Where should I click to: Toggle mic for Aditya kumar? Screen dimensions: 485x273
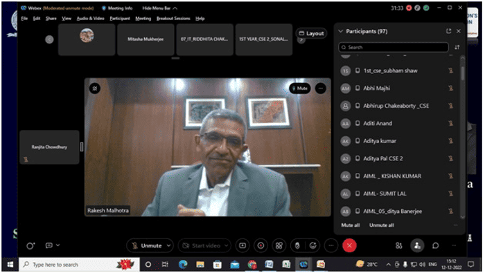tap(450, 141)
